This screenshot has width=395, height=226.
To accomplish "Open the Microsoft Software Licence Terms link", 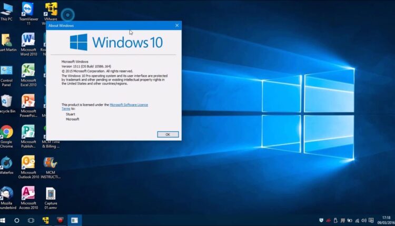I will [x=129, y=105].
